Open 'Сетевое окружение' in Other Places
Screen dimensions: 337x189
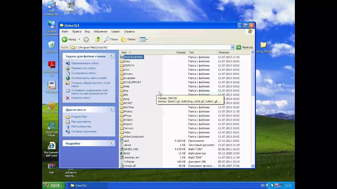tap(84, 132)
